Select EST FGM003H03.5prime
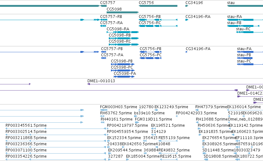263x161 pixels. point(118,107)
